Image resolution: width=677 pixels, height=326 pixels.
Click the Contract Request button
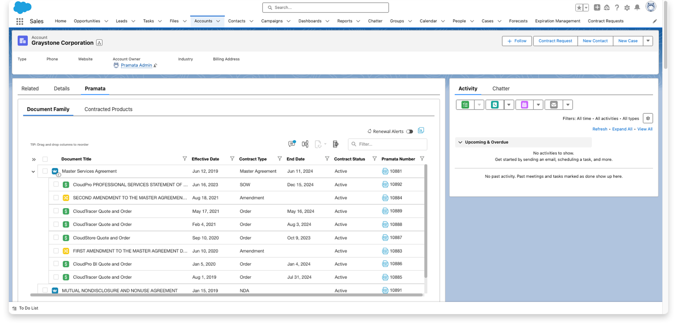click(x=555, y=41)
